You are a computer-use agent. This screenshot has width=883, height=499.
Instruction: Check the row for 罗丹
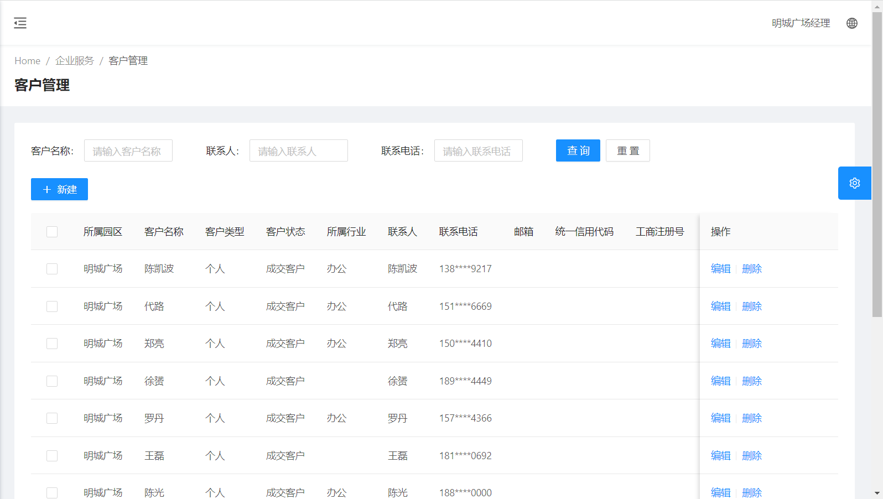click(52, 418)
